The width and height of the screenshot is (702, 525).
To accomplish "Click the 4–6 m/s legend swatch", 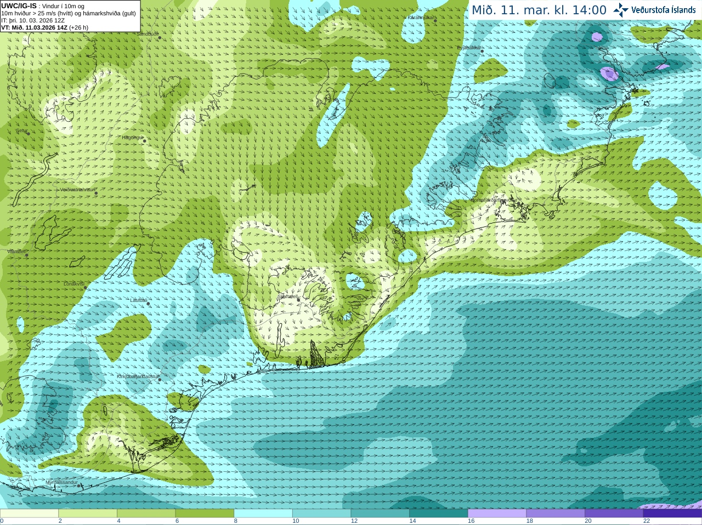I will coord(146,513).
